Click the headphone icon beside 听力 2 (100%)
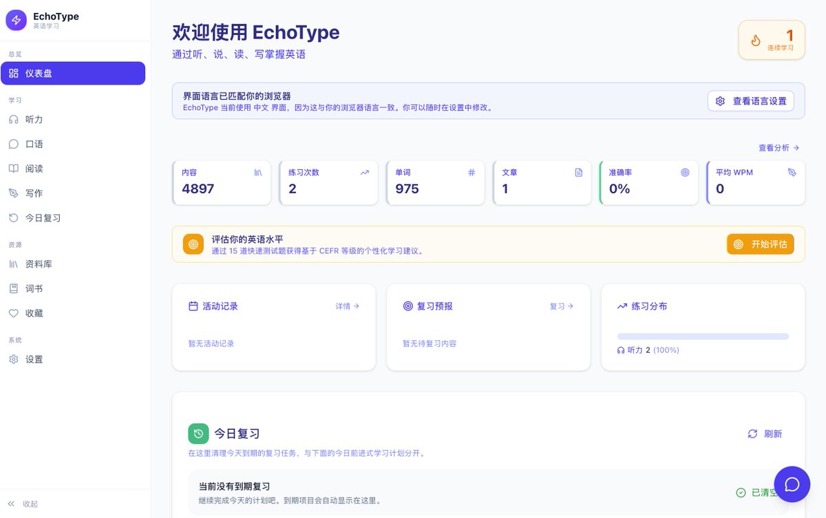The width and height of the screenshot is (826, 518). point(622,350)
